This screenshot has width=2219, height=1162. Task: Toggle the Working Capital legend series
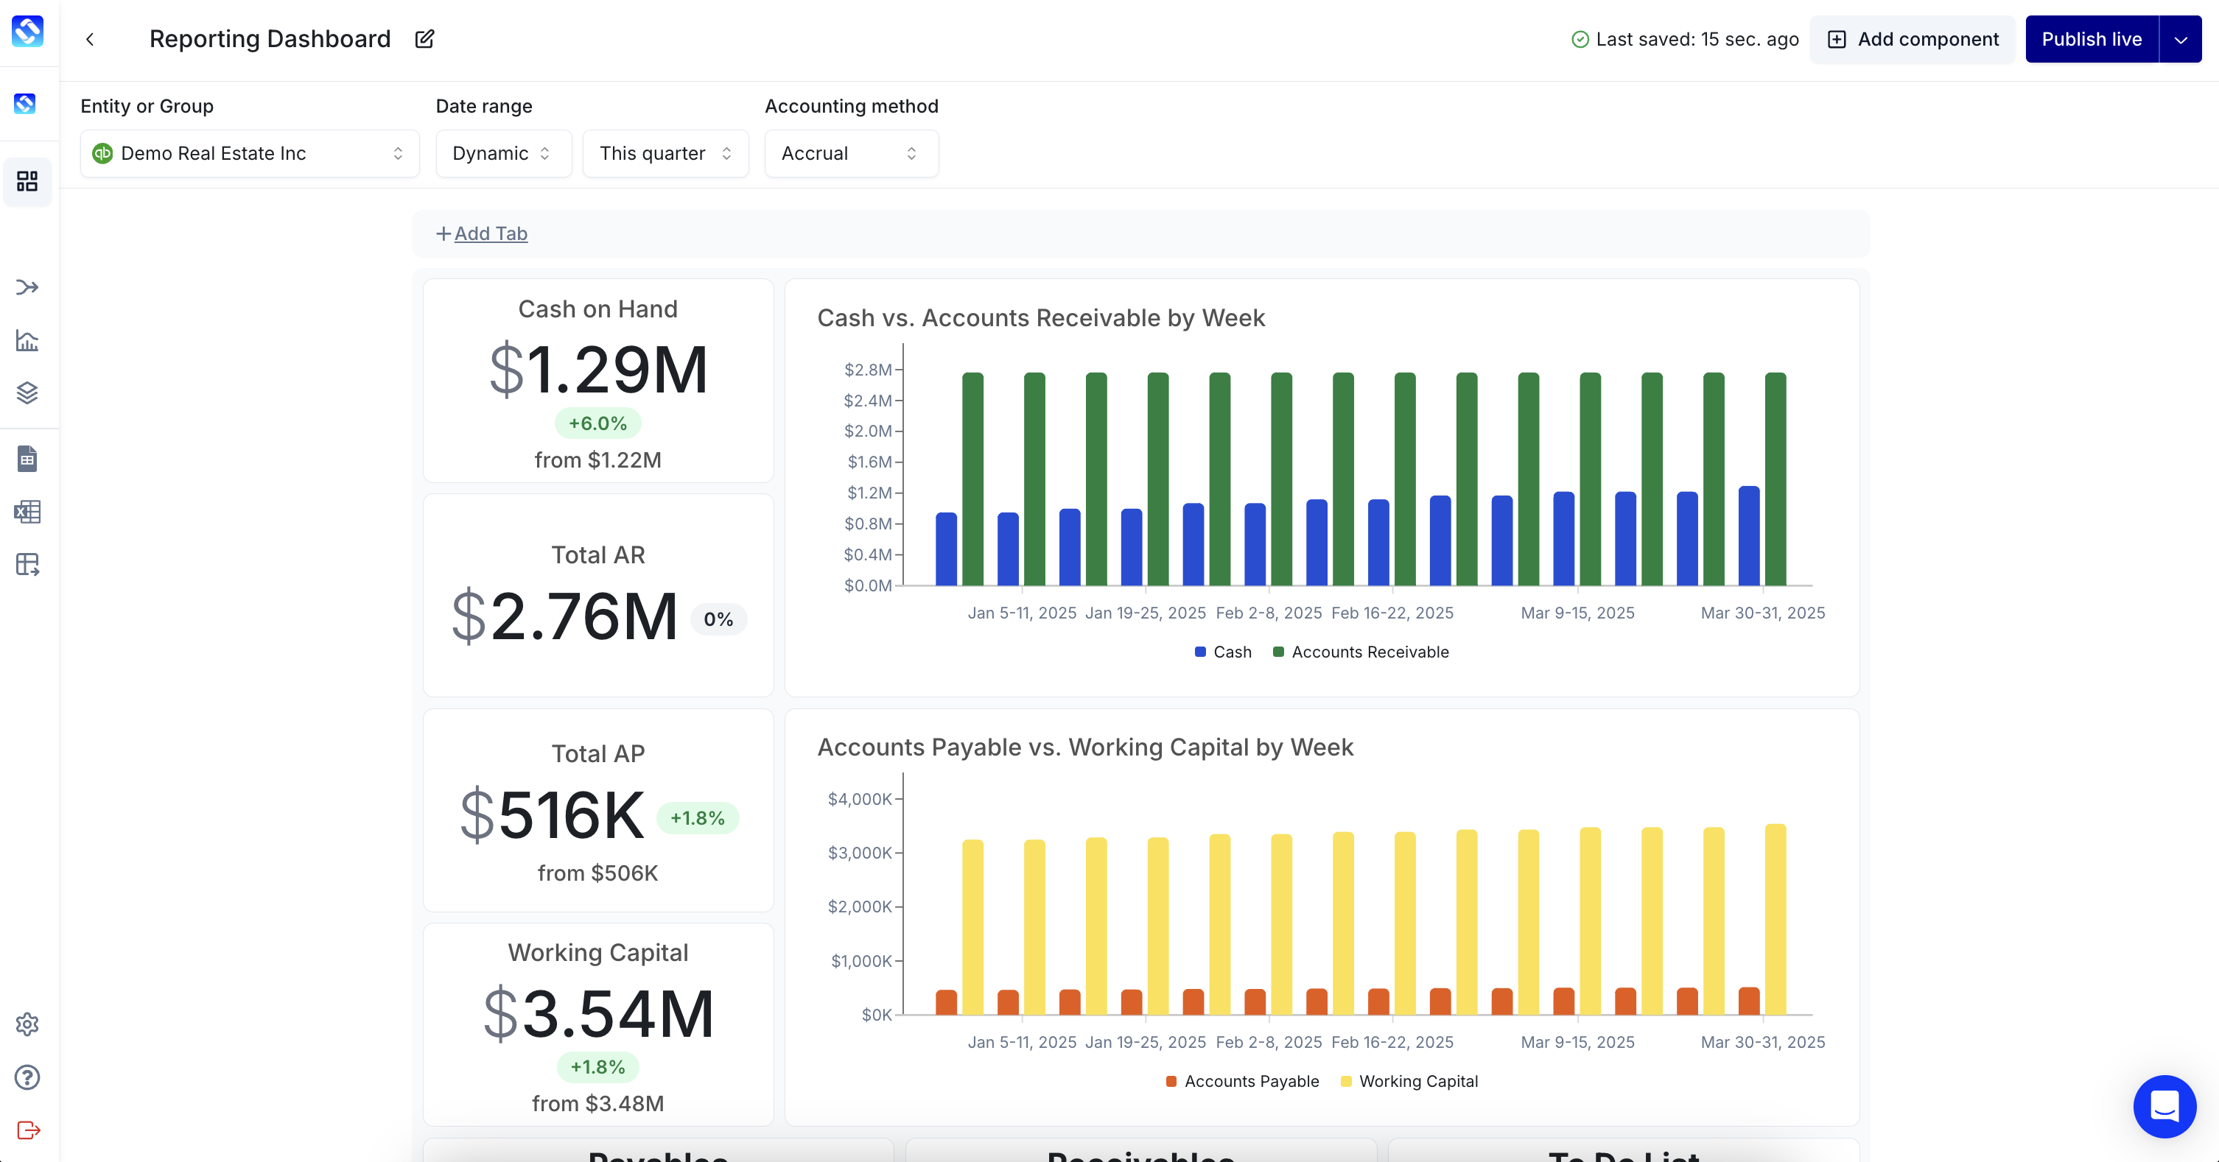tap(1409, 1082)
